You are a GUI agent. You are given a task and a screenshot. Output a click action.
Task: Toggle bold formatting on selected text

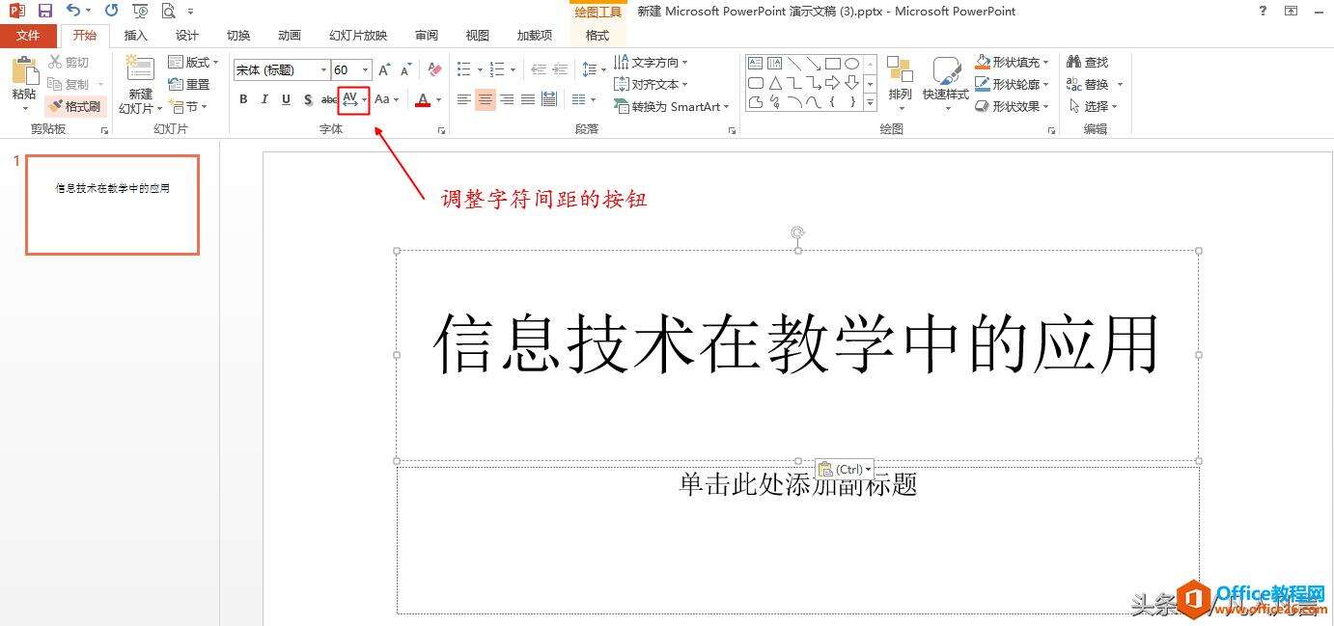point(243,99)
